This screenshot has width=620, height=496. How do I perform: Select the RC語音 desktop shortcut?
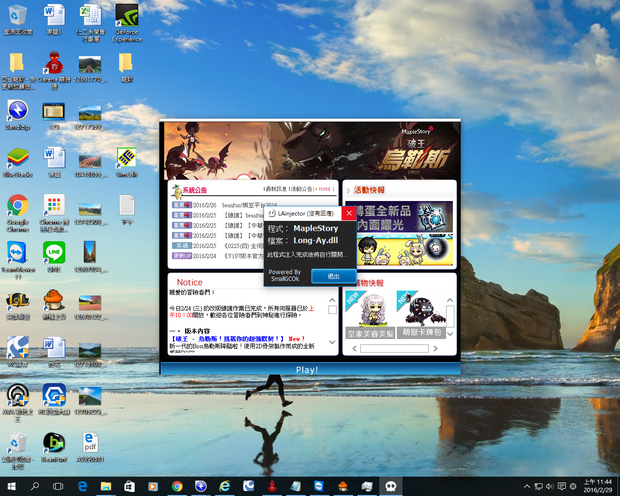coord(18,352)
